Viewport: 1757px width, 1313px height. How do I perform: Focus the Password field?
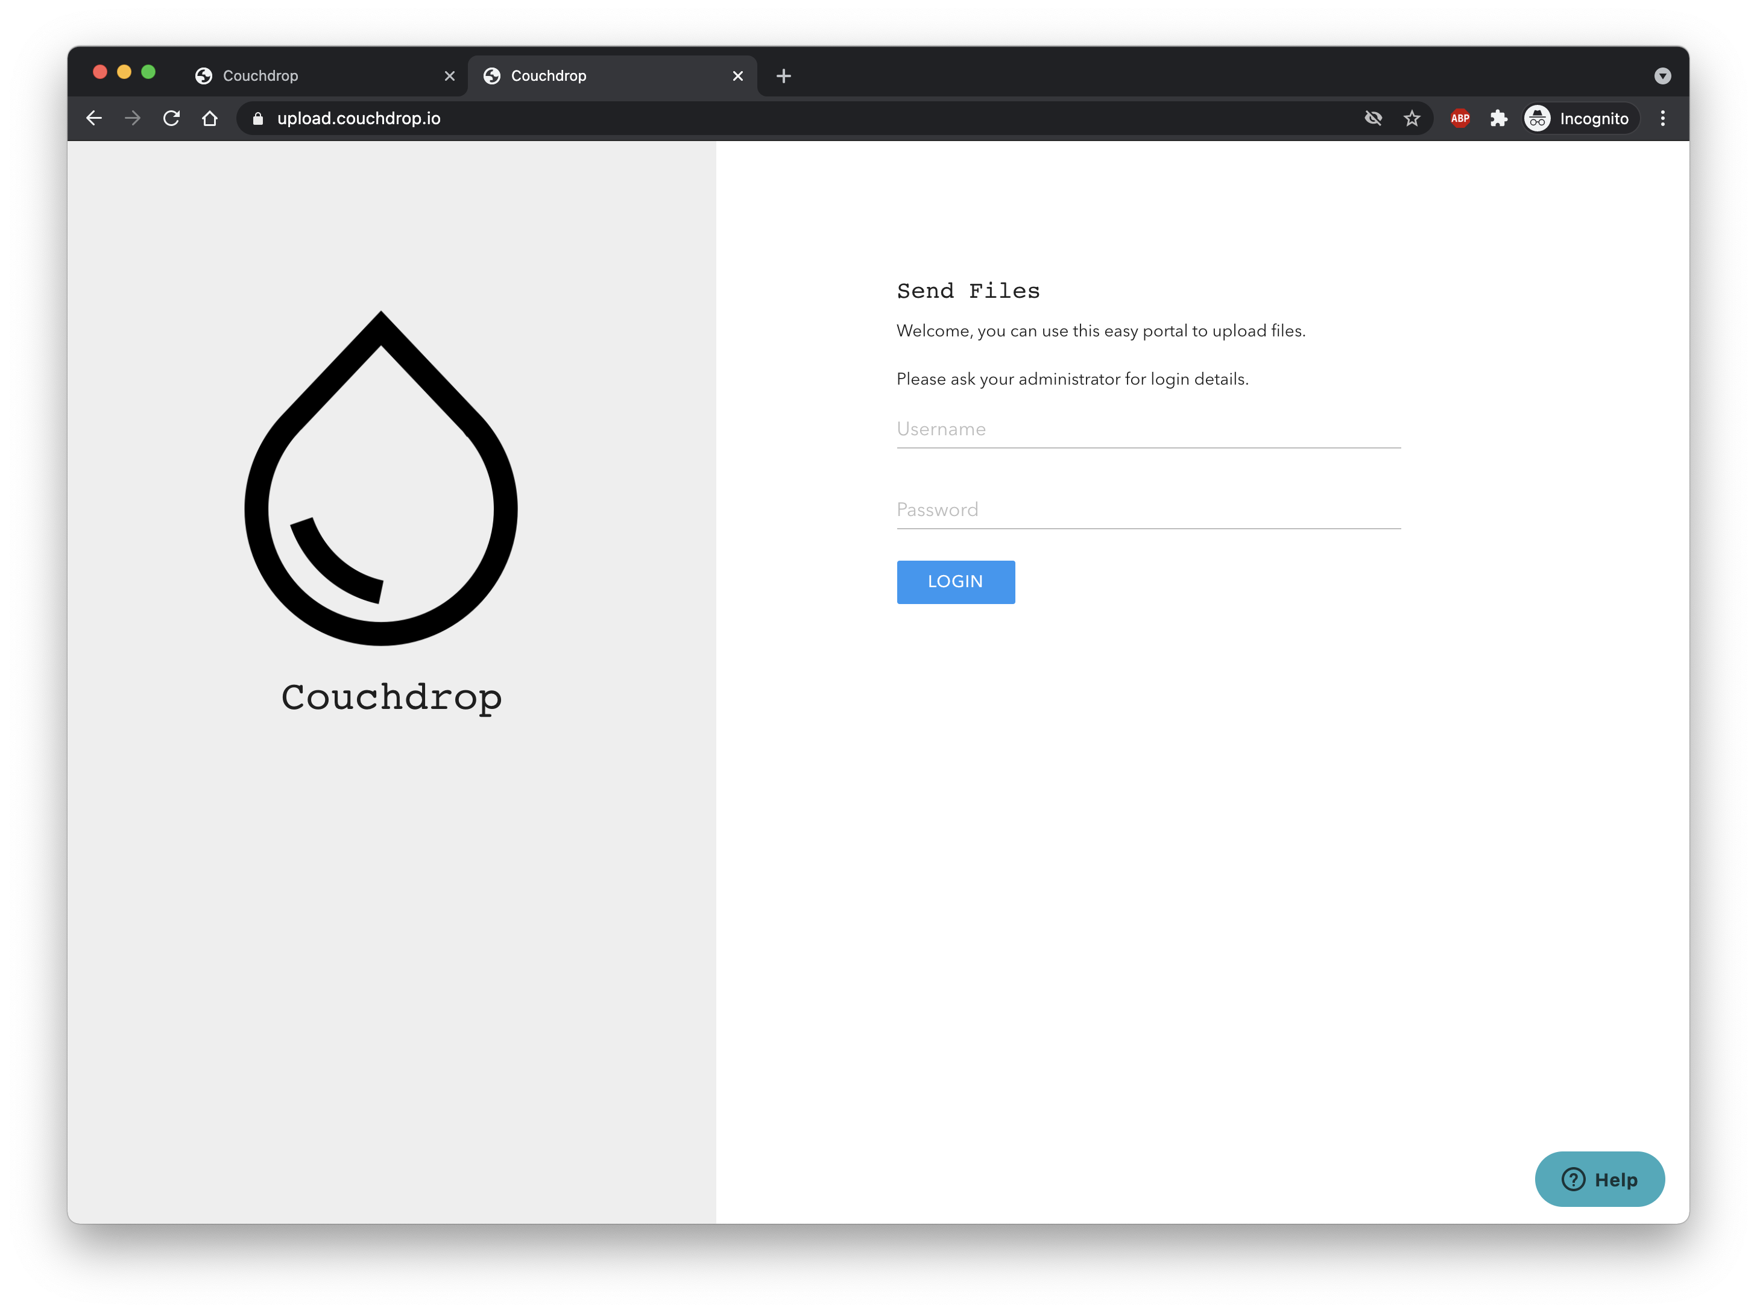[1149, 511]
